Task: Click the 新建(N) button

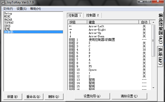Action: [x=13, y=97]
